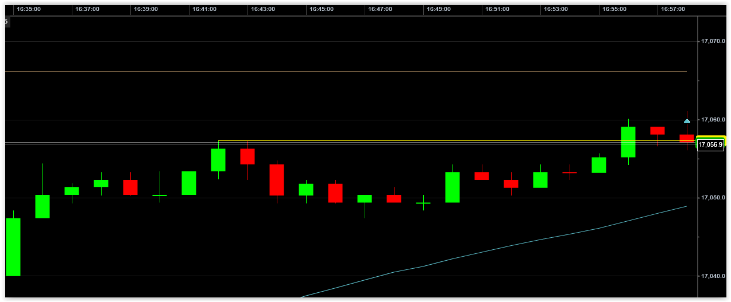Click the 17,050.0 price axis label
The width and height of the screenshot is (731, 302).
(x=713, y=198)
